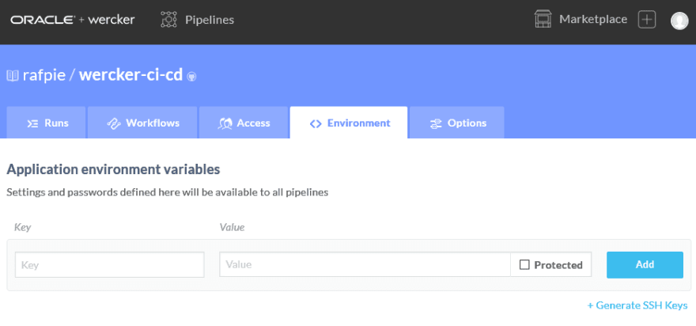696x326 pixels.
Task: Open the Workflows tab
Action: click(142, 123)
